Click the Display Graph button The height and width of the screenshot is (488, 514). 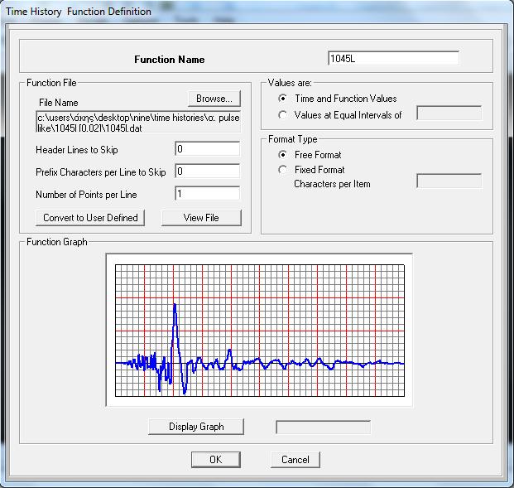point(196,427)
